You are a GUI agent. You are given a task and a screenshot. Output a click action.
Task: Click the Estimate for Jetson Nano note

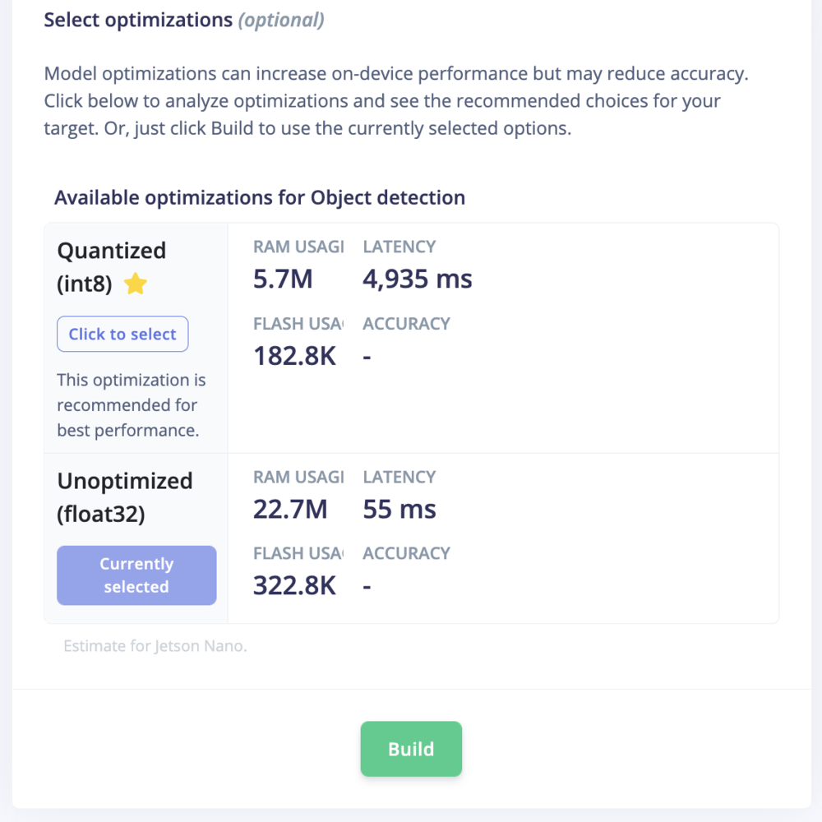(155, 646)
